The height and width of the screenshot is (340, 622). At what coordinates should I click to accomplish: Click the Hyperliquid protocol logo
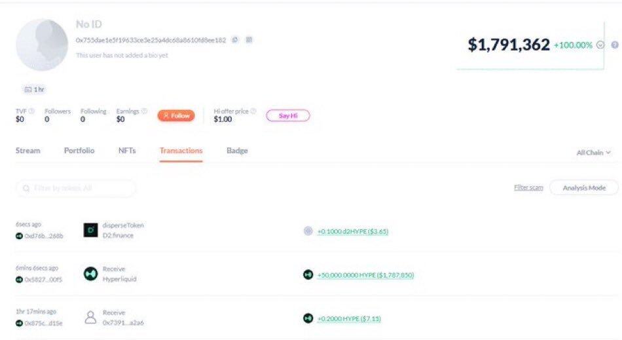(90, 274)
